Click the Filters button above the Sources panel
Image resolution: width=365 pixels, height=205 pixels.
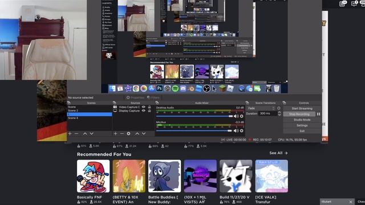pos(153,97)
